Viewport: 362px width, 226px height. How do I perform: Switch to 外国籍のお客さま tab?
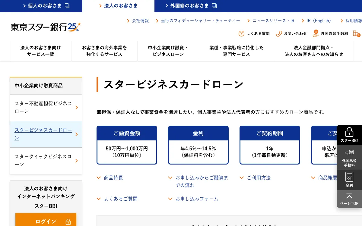191,6
